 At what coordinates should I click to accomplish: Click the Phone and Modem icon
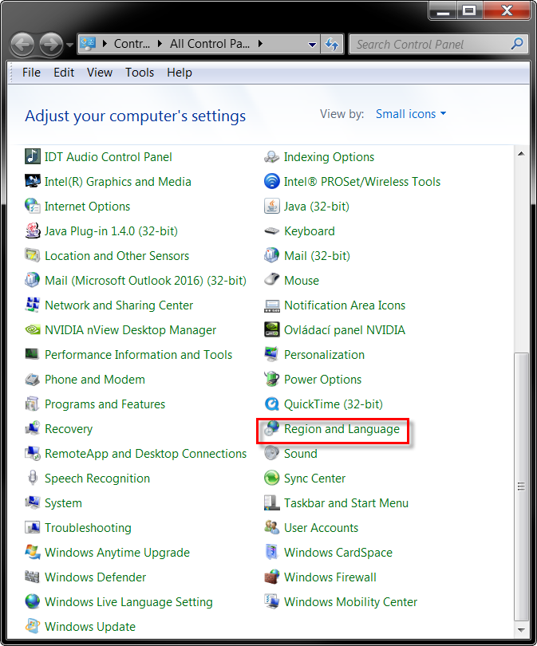tap(33, 380)
